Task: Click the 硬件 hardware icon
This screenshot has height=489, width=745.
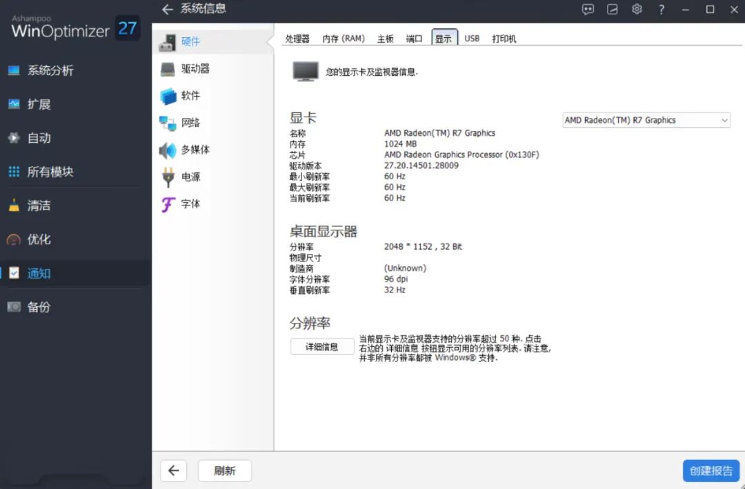Action: click(167, 42)
